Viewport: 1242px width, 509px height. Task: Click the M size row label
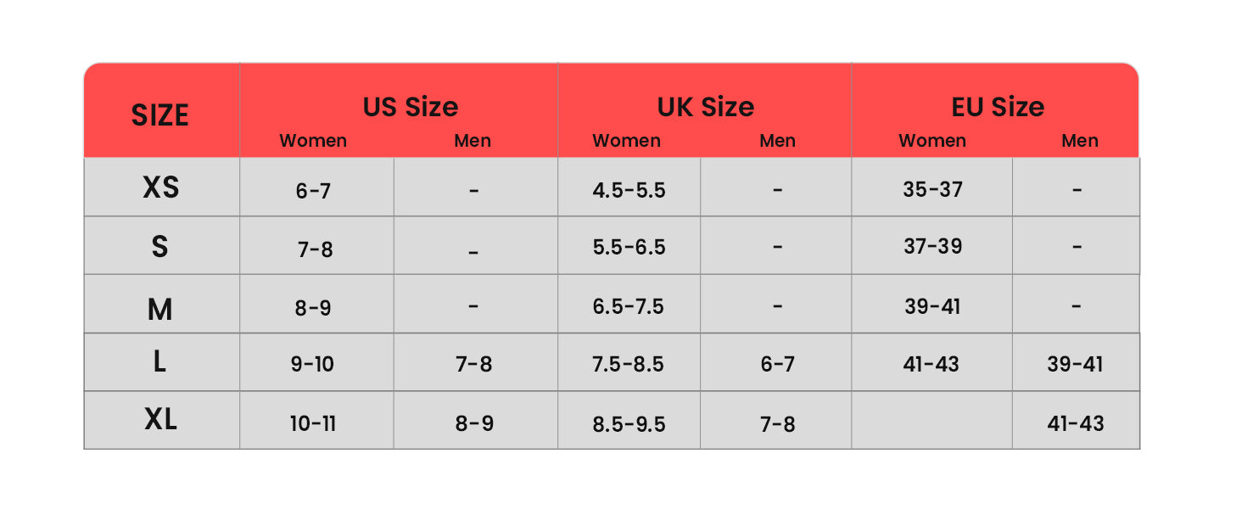[159, 309]
